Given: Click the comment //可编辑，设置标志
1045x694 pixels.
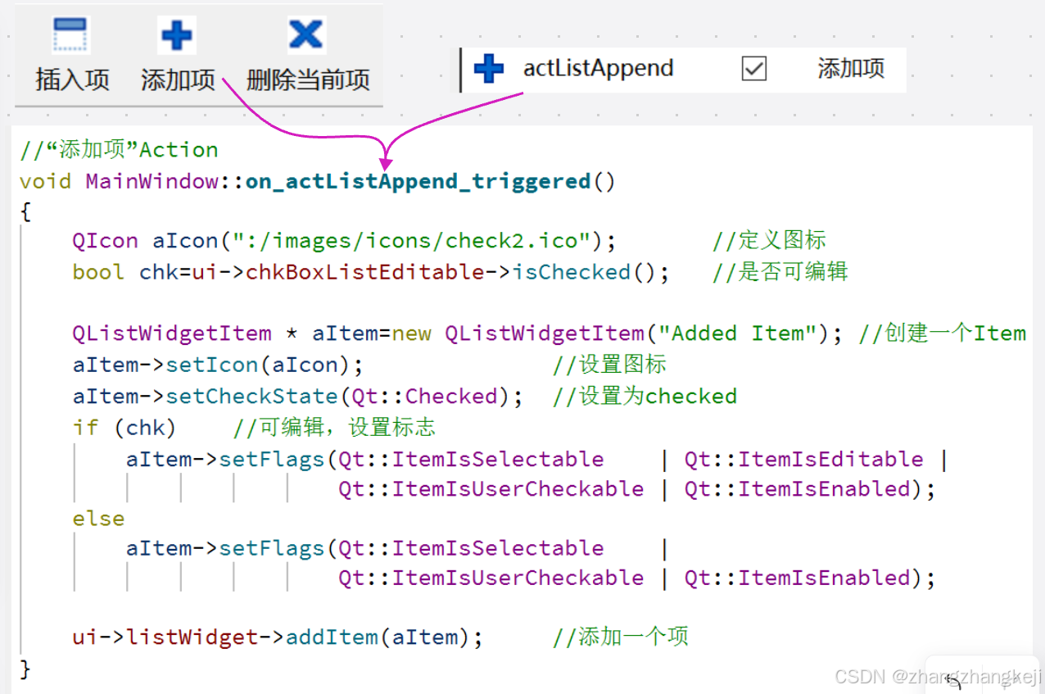Looking at the screenshot, I should coord(334,428).
